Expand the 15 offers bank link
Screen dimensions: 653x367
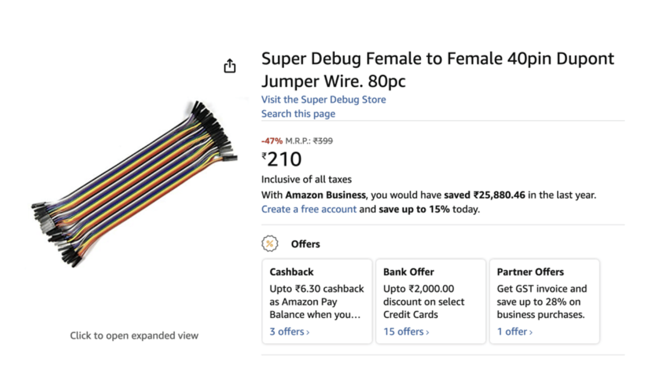click(406, 331)
